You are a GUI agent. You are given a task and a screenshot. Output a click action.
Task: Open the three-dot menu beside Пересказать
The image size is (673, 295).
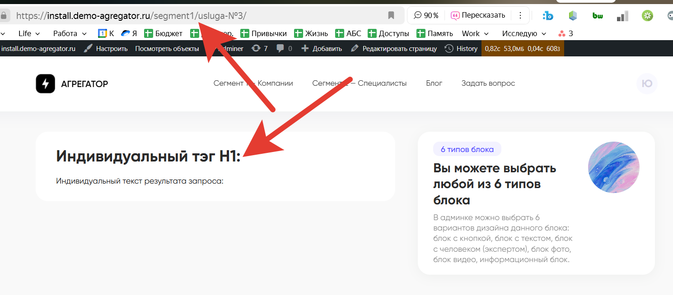pos(520,15)
